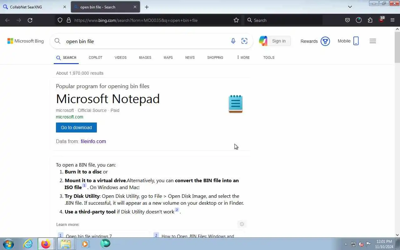This screenshot has width=400, height=250.
Task: Expand the MORE search categories menu
Action: [243, 57]
